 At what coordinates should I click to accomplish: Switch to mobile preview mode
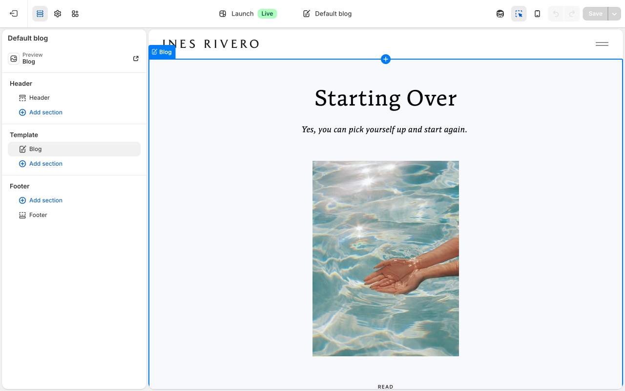[x=537, y=13]
